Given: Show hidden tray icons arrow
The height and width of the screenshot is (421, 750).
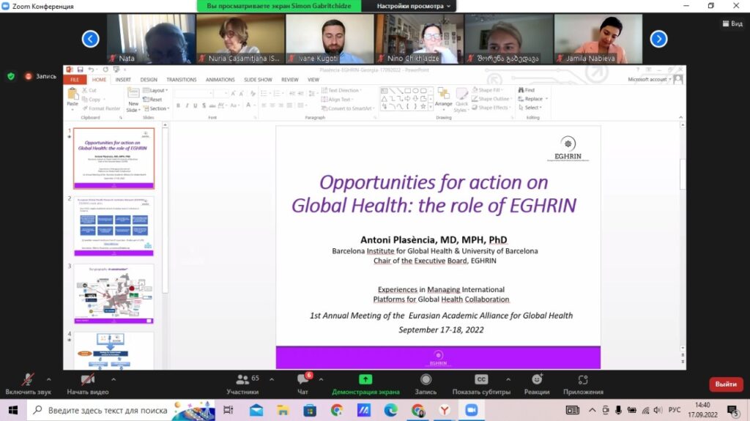Looking at the screenshot, I should click(592, 410).
